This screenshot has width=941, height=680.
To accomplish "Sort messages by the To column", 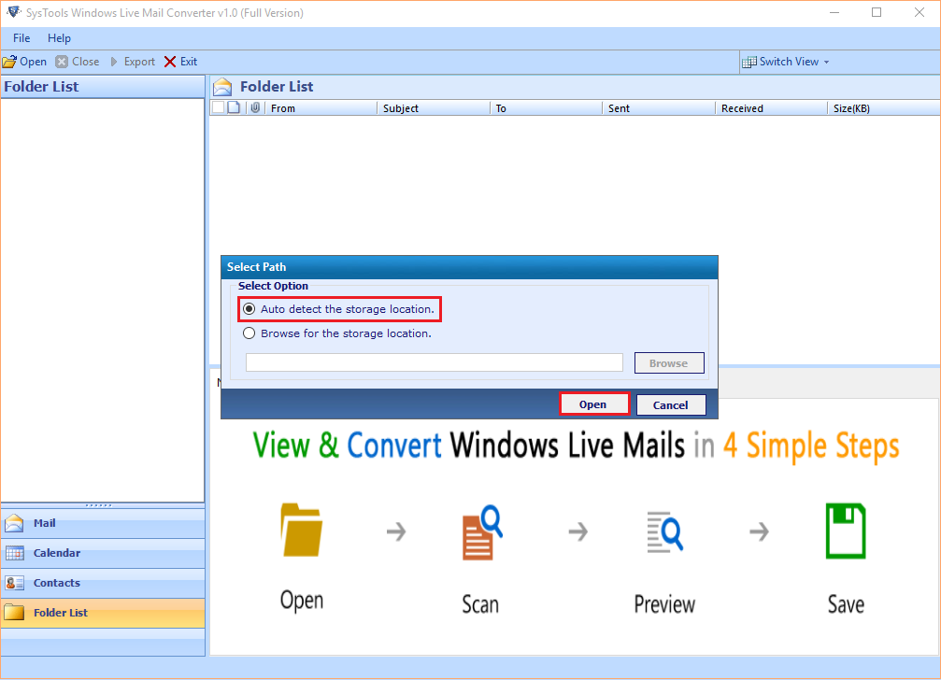I will (546, 108).
